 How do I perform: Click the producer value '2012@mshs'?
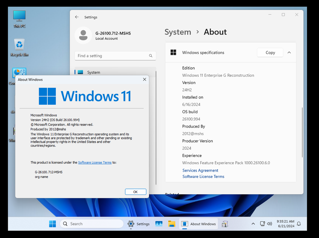tap(193, 134)
